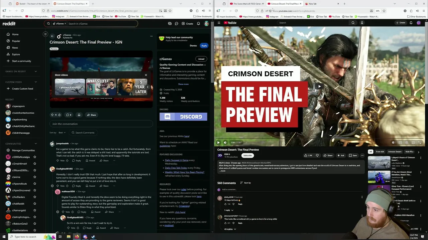Click Show more in r/Games description
The width and height of the screenshot is (428, 240).
pyautogui.click(x=183, y=84)
